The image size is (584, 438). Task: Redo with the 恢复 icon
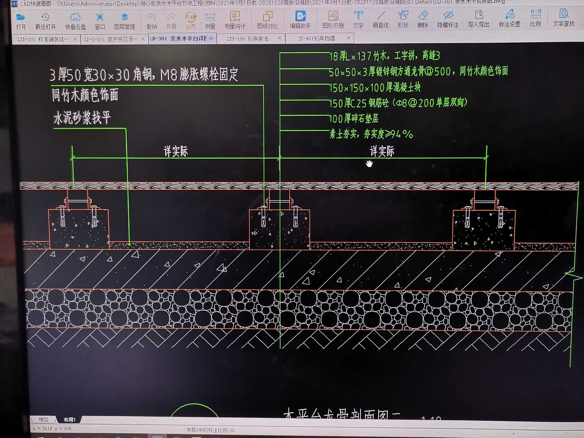pos(171,21)
